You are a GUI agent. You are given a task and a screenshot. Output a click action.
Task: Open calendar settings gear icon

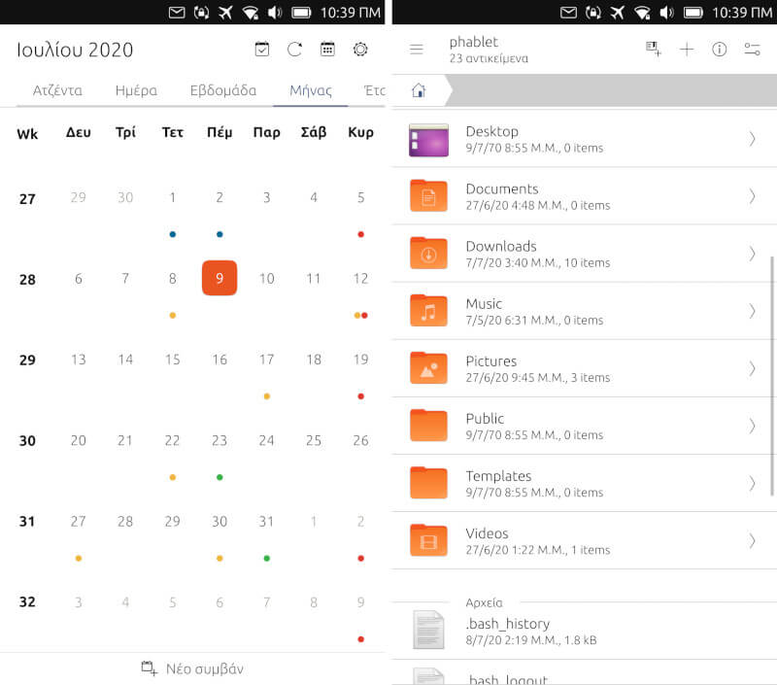(x=360, y=50)
